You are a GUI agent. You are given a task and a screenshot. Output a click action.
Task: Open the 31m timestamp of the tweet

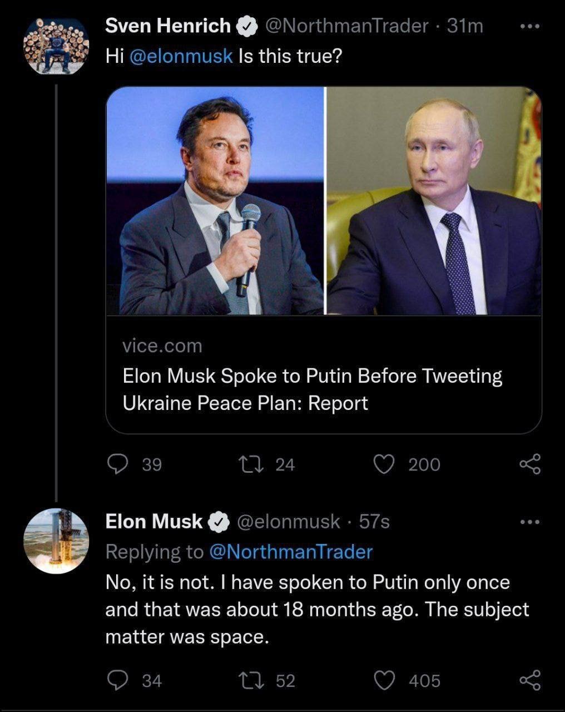(x=465, y=26)
